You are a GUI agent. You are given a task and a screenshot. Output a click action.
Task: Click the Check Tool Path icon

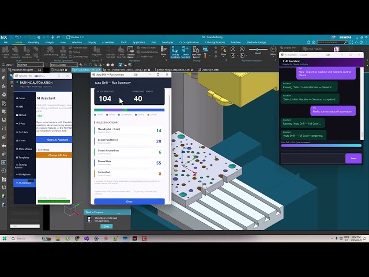(x=121, y=52)
